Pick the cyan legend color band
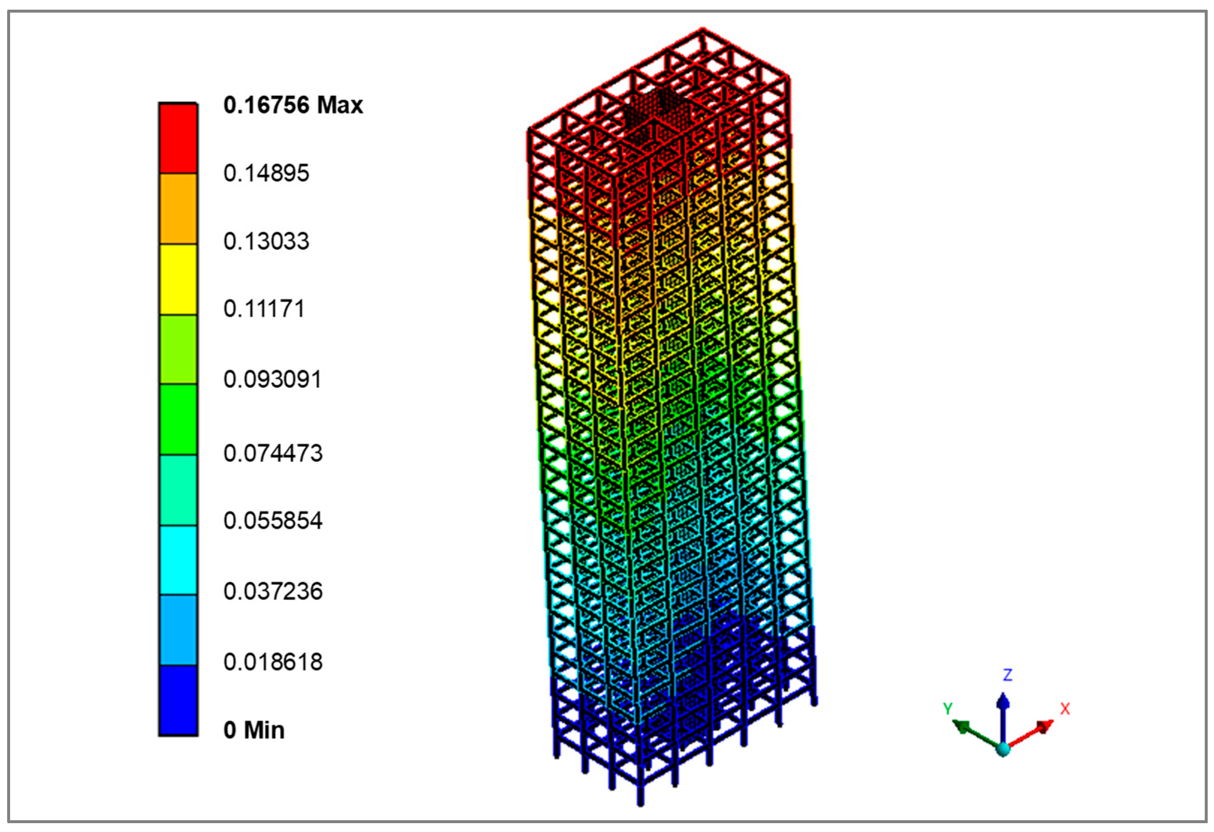Screen dimensions: 1214x832 tap(178, 560)
